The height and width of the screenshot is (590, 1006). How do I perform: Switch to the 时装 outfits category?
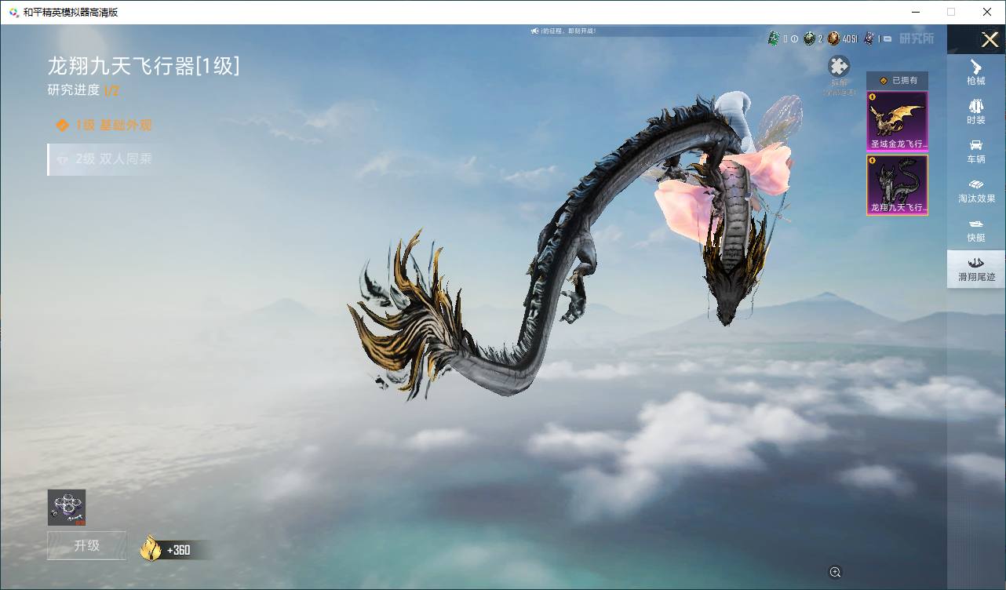(976, 111)
